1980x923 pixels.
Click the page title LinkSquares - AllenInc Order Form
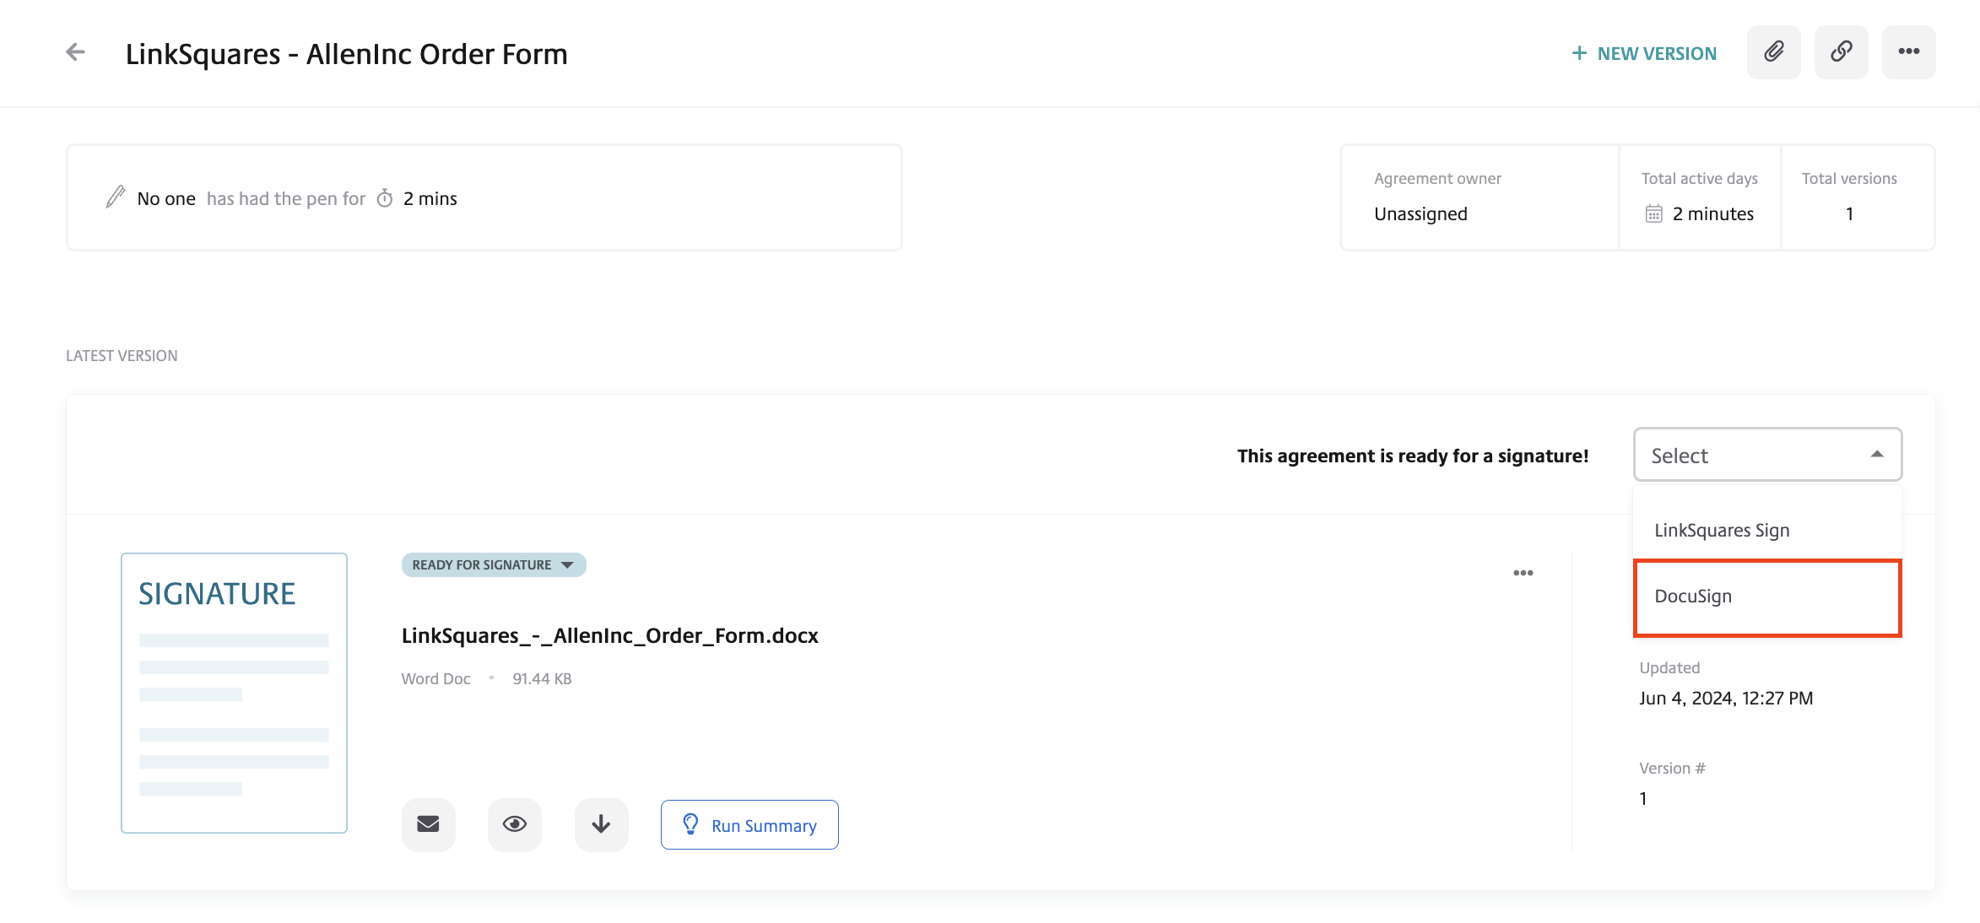click(x=346, y=54)
